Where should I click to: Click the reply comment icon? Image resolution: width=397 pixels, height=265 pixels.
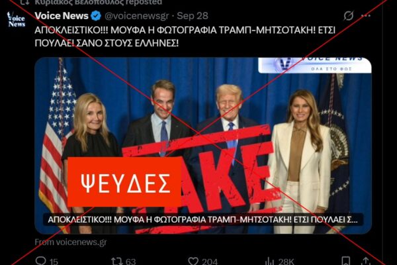tap(41, 261)
